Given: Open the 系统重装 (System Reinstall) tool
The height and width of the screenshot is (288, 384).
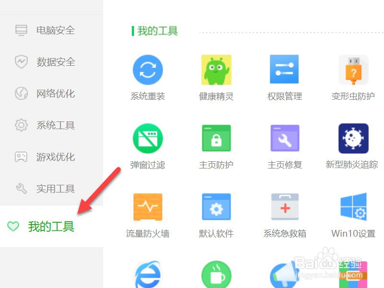Looking at the screenshot, I should click(x=148, y=70).
